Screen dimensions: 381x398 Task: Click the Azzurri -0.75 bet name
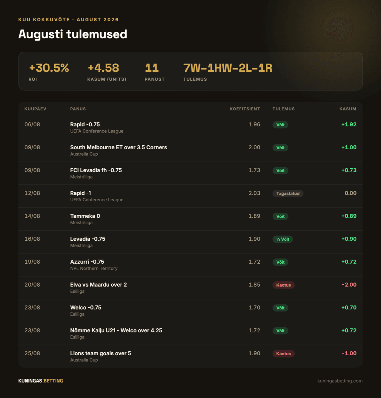click(x=87, y=262)
